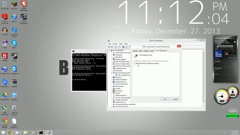Open the media player taskbar icon
The height and width of the screenshot is (135, 240).
coord(33,132)
